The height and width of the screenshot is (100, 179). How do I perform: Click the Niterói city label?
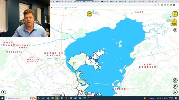tap(120, 89)
